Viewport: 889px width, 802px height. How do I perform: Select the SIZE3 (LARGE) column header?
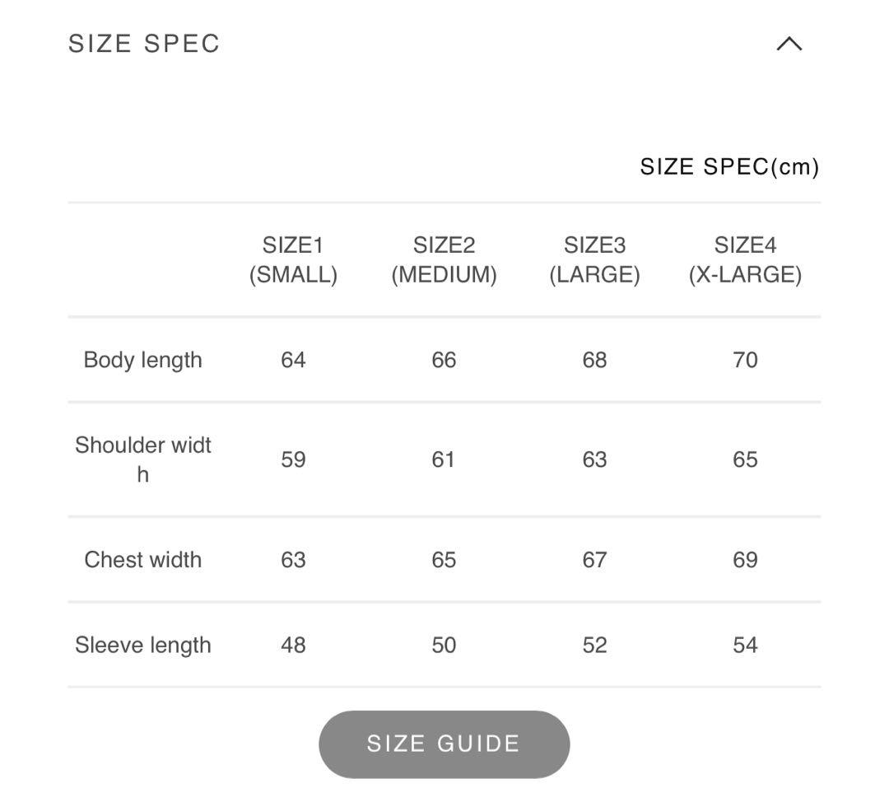(x=594, y=259)
